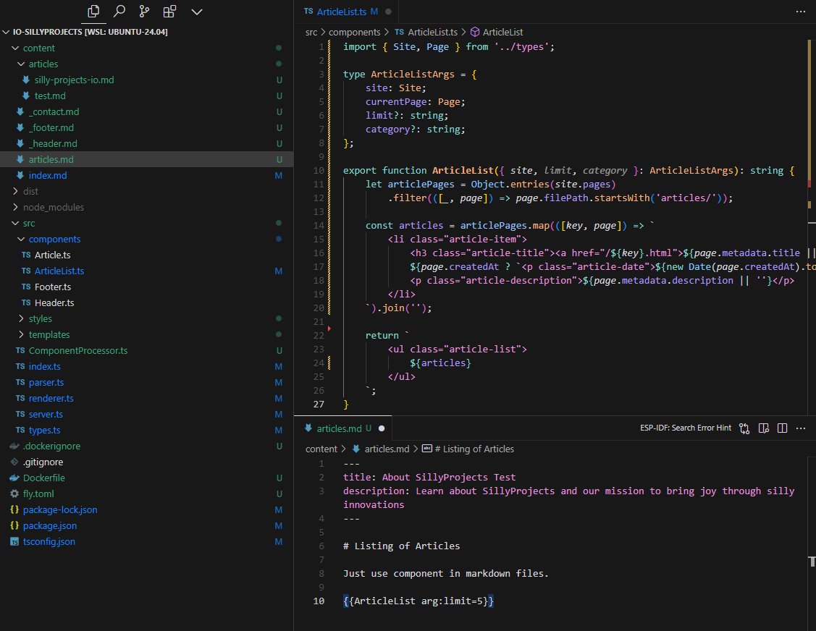Open the Extensions view icon
The height and width of the screenshot is (631, 816).
pyautogui.click(x=169, y=11)
